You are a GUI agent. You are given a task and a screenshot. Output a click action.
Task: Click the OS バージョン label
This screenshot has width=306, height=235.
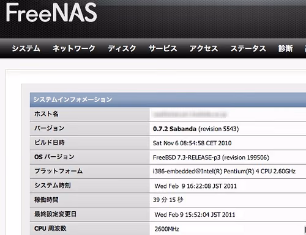pos(54,157)
